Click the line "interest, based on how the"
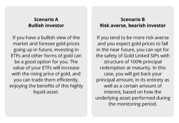 pos(133,93)
